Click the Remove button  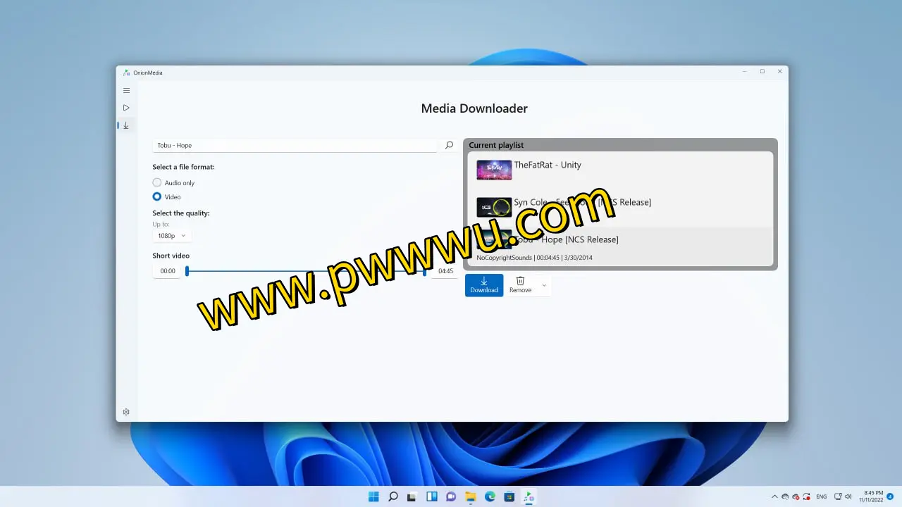point(520,285)
